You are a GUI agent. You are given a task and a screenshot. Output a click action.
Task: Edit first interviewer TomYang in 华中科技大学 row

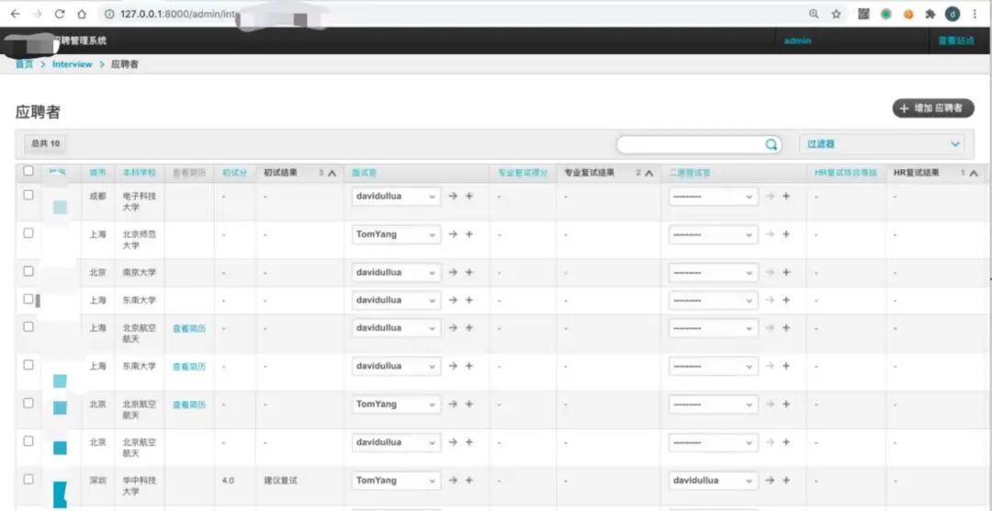453,480
